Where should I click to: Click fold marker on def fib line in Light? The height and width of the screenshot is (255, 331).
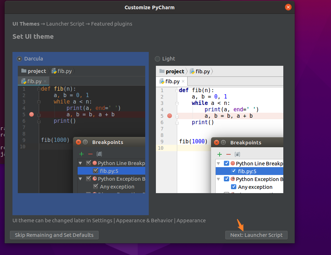click(177, 91)
